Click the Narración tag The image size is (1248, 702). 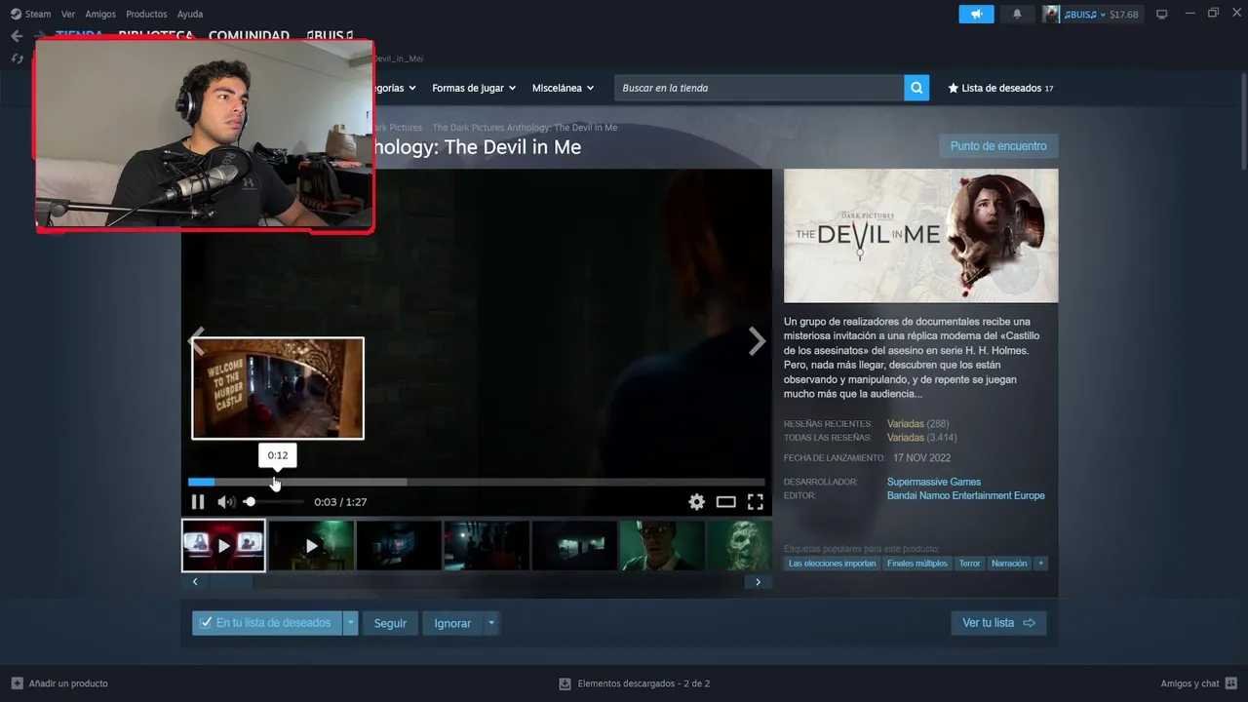click(1009, 564)
